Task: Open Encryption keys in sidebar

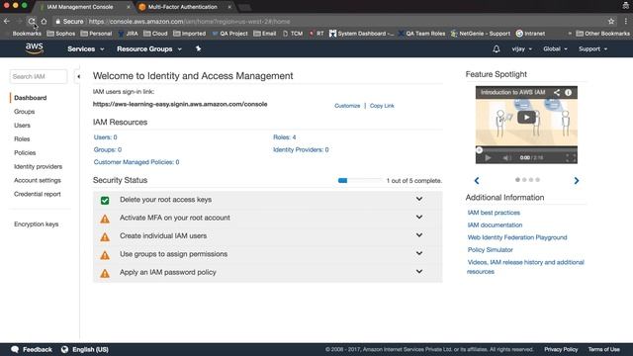Action: [37, 224]
